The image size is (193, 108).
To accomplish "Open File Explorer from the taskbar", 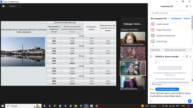I will coord(76,106).
